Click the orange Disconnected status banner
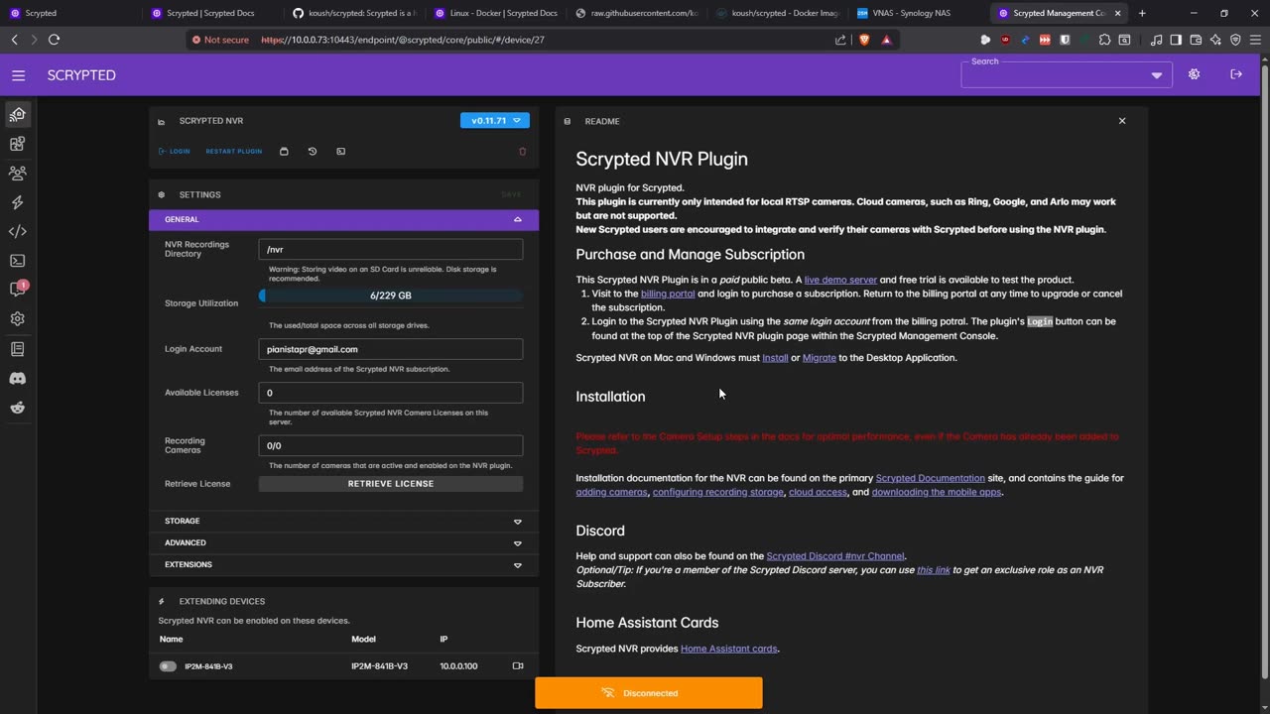The width and height of the screenshot is (1270, 714). (649, 693)
